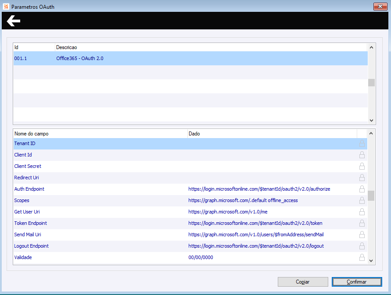Go back using the white arrow icon

pyautogui.click(x=14, y=21)
